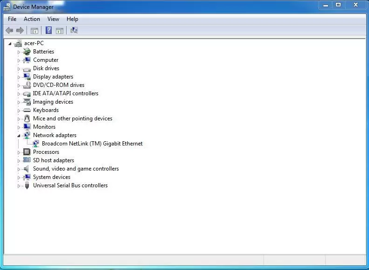Viewport: 369px width, 270px height.
Task: Select the DVD/CD-ROM drives label
Action: (59, 85)
